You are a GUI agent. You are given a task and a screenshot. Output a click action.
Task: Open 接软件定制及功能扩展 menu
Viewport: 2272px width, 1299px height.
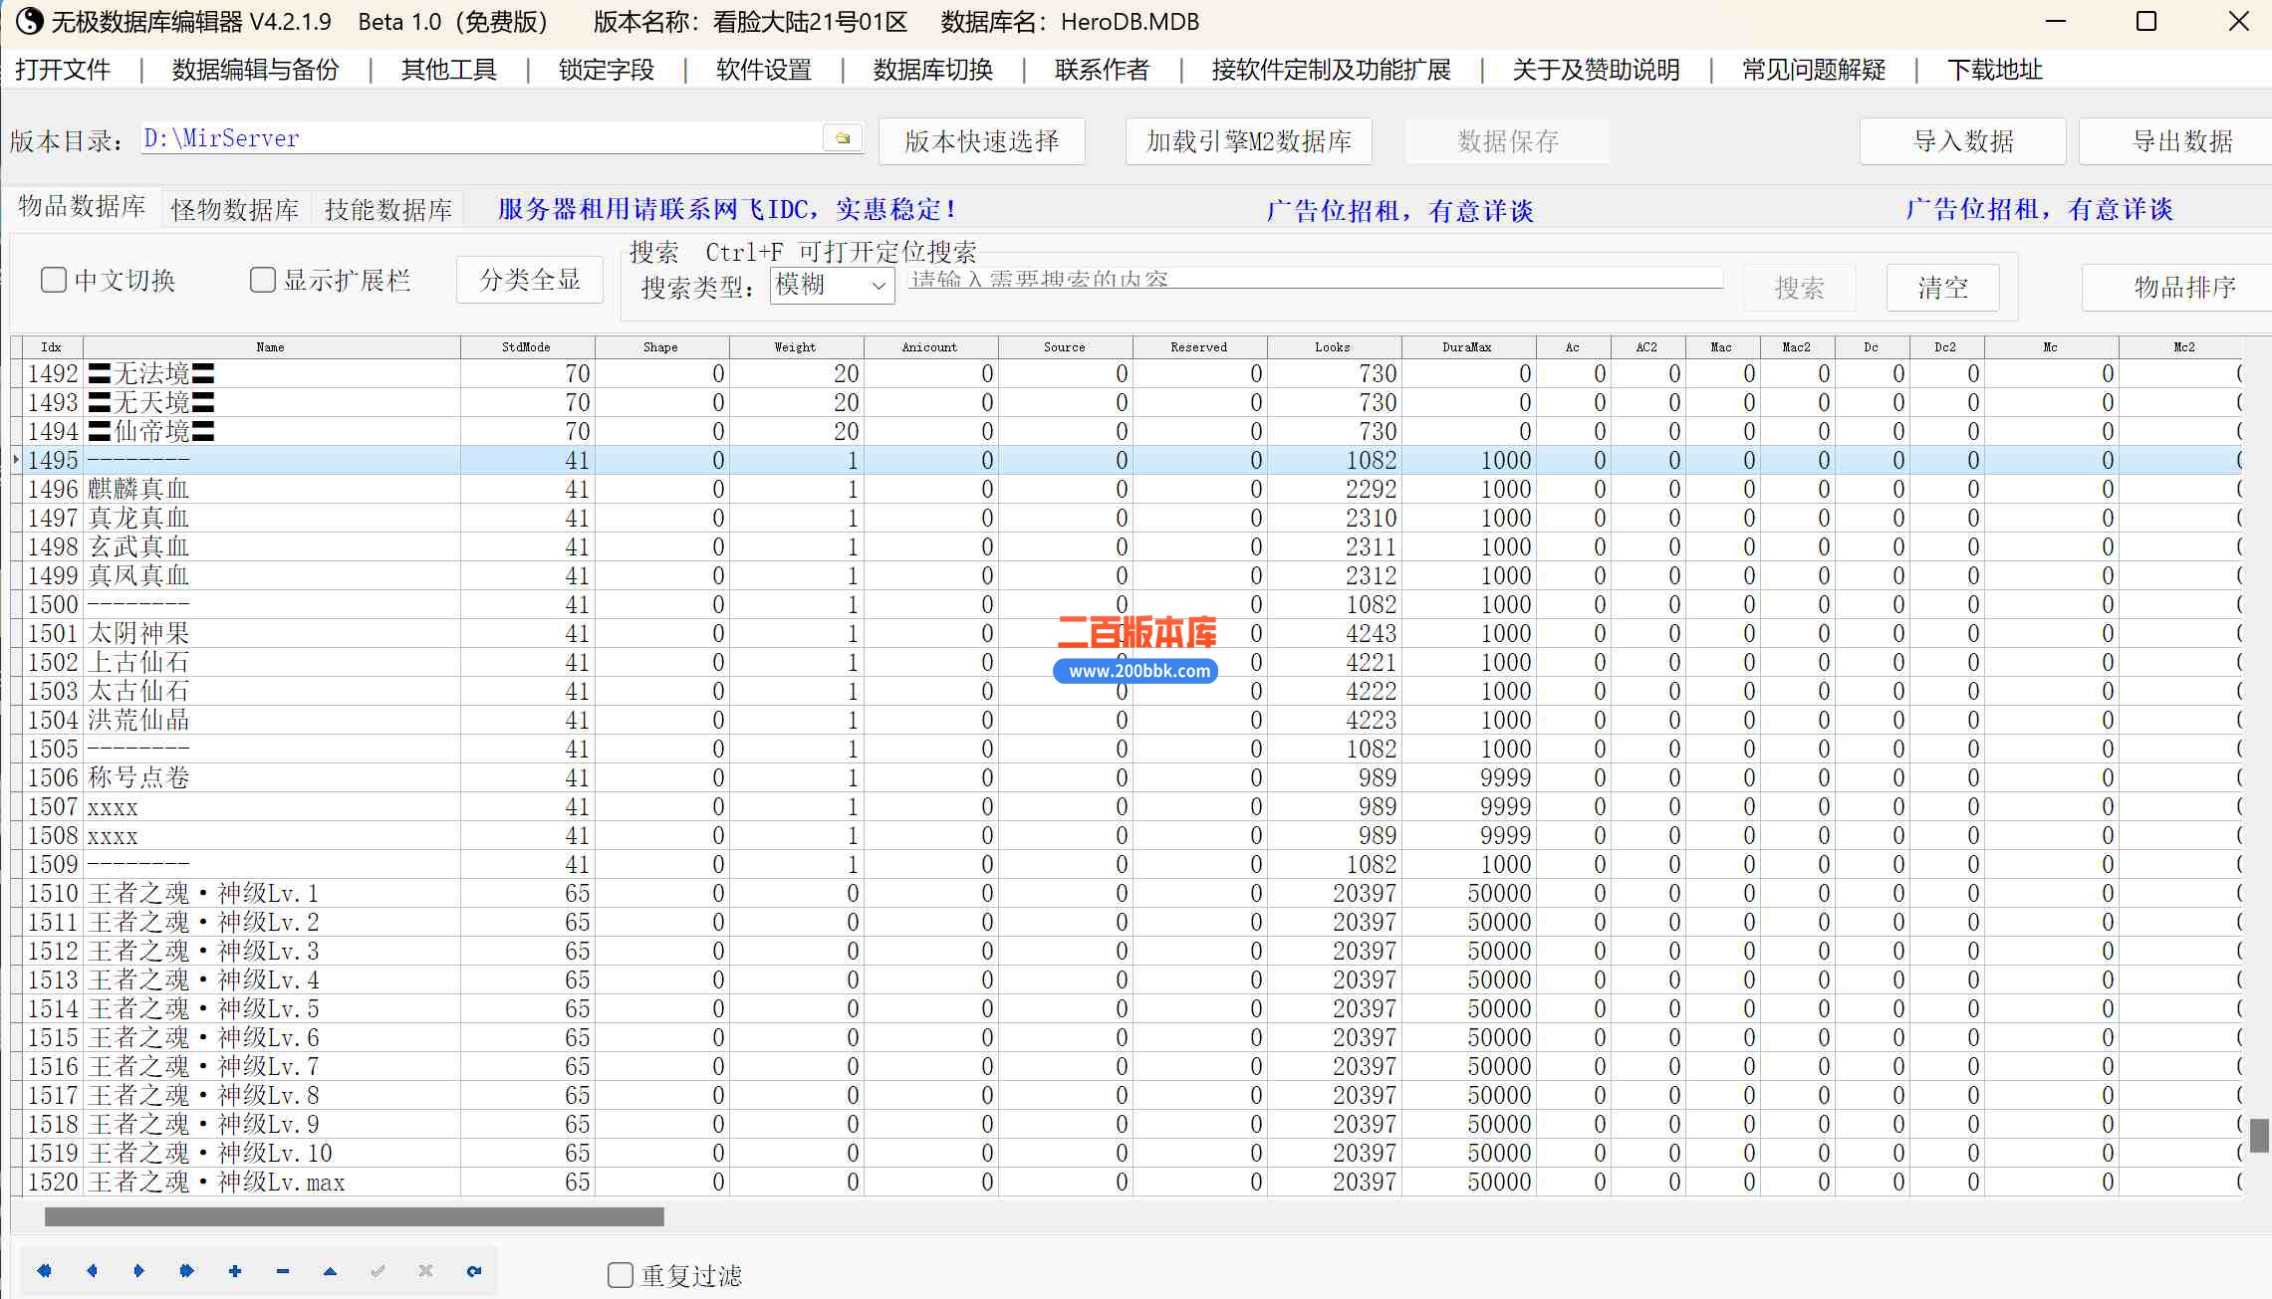(x=1331, y=70)
